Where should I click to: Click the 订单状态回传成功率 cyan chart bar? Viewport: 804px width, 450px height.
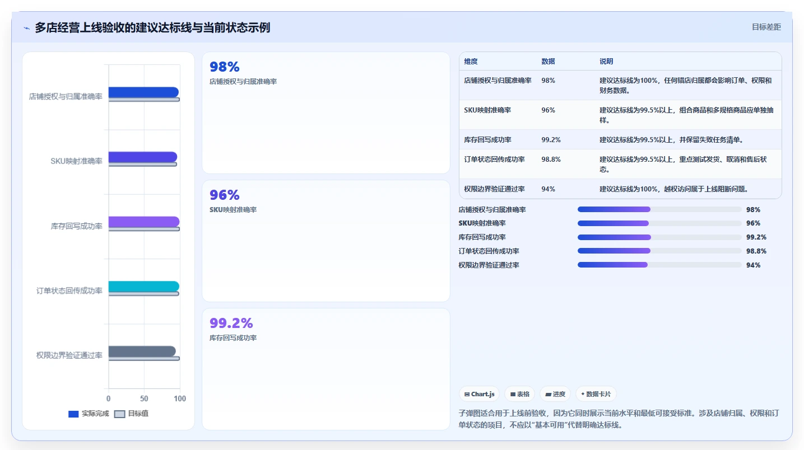tap(144, 287)
